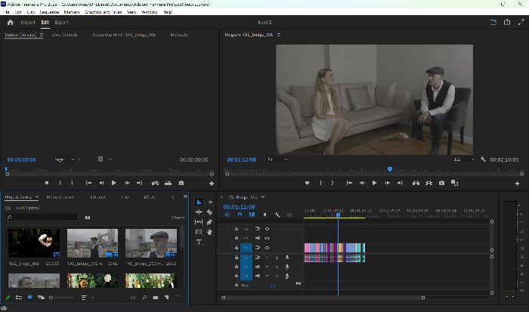529x312 pixels.
Task: Click the Import tab button
Action: click(x=28, y=22)
